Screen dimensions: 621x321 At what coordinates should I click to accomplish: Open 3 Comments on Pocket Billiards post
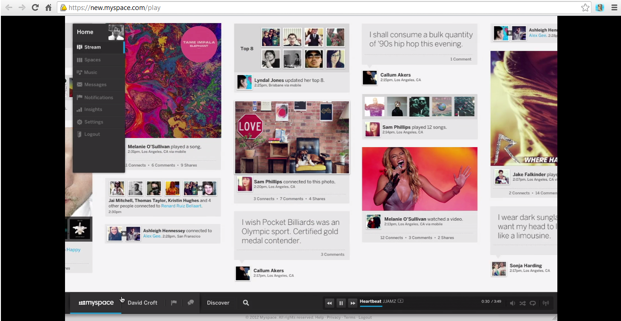[x=332, y=254]
